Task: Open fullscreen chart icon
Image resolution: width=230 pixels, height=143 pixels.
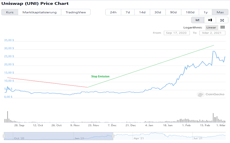Action: 222,20
